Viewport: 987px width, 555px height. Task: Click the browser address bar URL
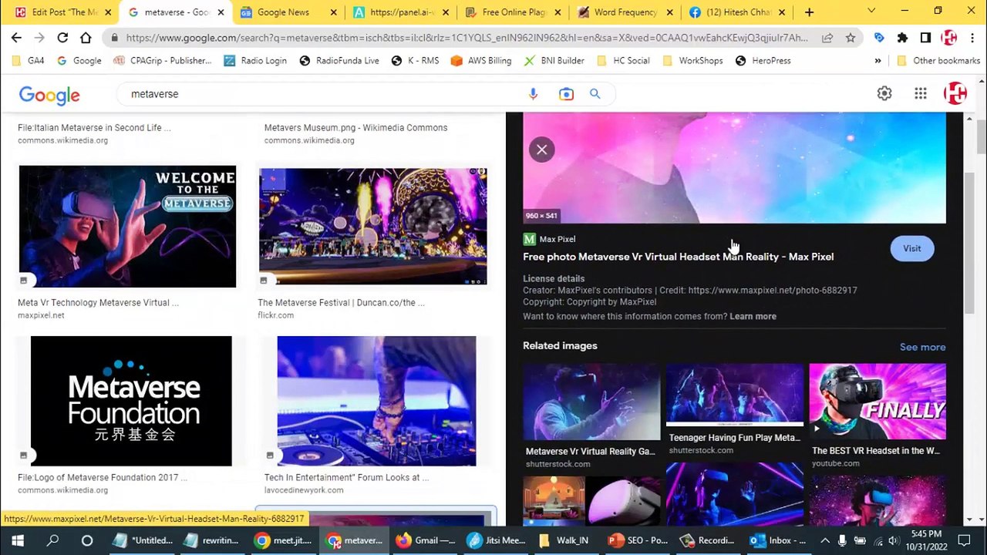pos(467,38)
